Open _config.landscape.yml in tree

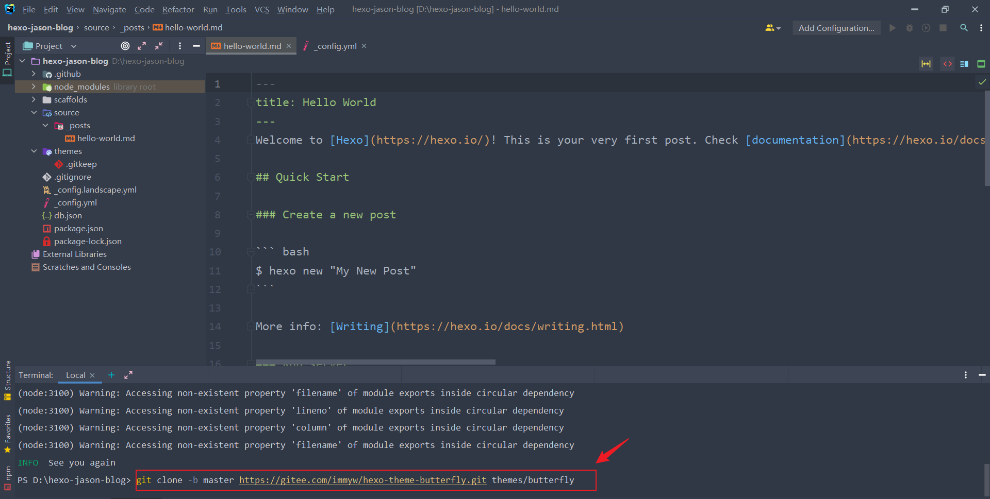(x=90, y=190)
